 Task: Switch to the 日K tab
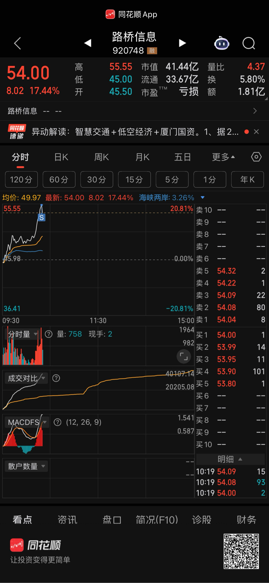pos(61,157)
